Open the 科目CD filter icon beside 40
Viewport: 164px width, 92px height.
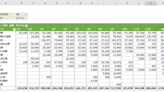coord(26,15)
